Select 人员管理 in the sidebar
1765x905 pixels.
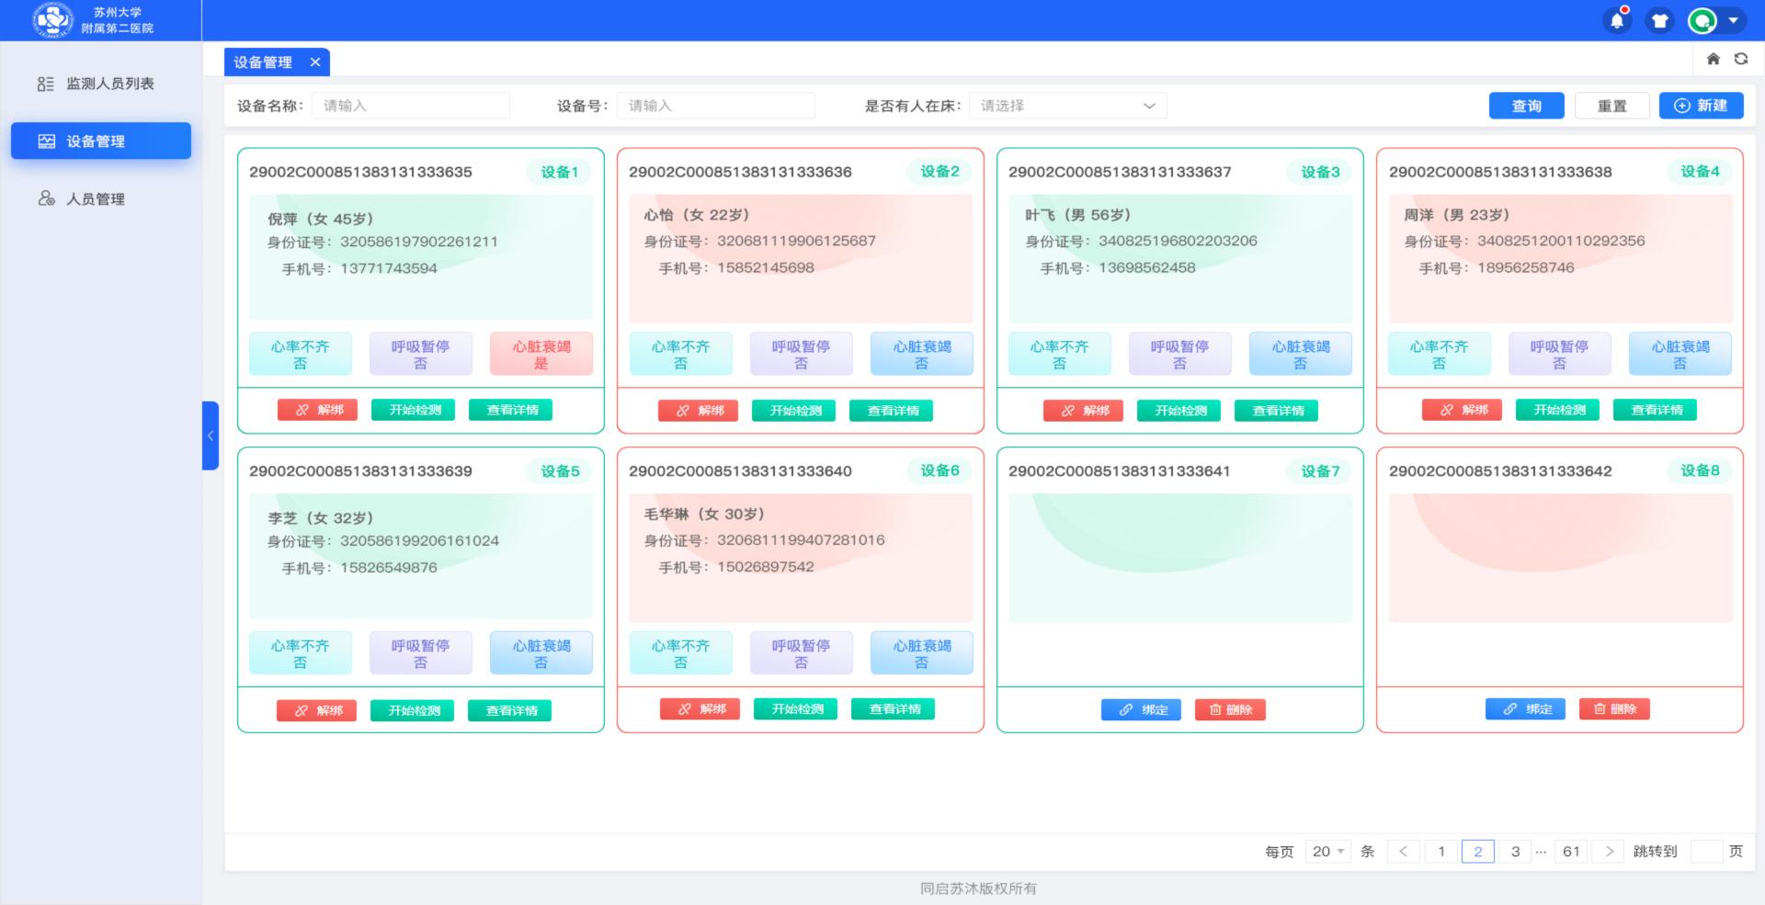pos(95,198)
